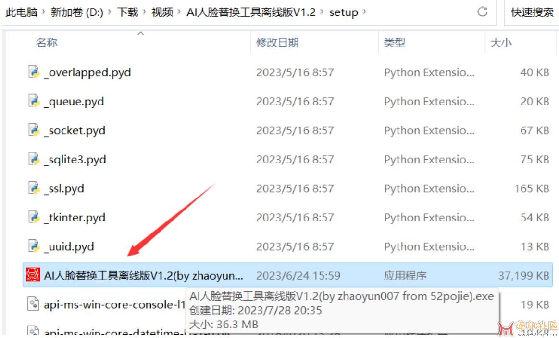
Task: Click the _tkinter.pyd file icon
Action: (x=34, y=218)
